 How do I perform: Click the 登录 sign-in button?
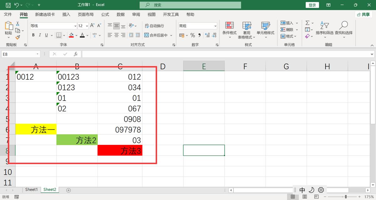pyautogui.click(x=312, y=5)
